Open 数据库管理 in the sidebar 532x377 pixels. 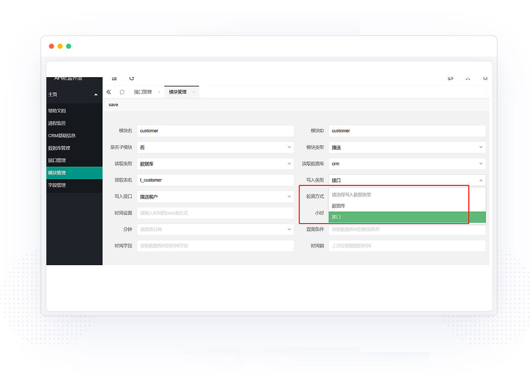coord(74,148)
